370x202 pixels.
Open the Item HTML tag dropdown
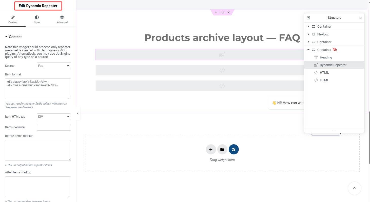point(54,117)
